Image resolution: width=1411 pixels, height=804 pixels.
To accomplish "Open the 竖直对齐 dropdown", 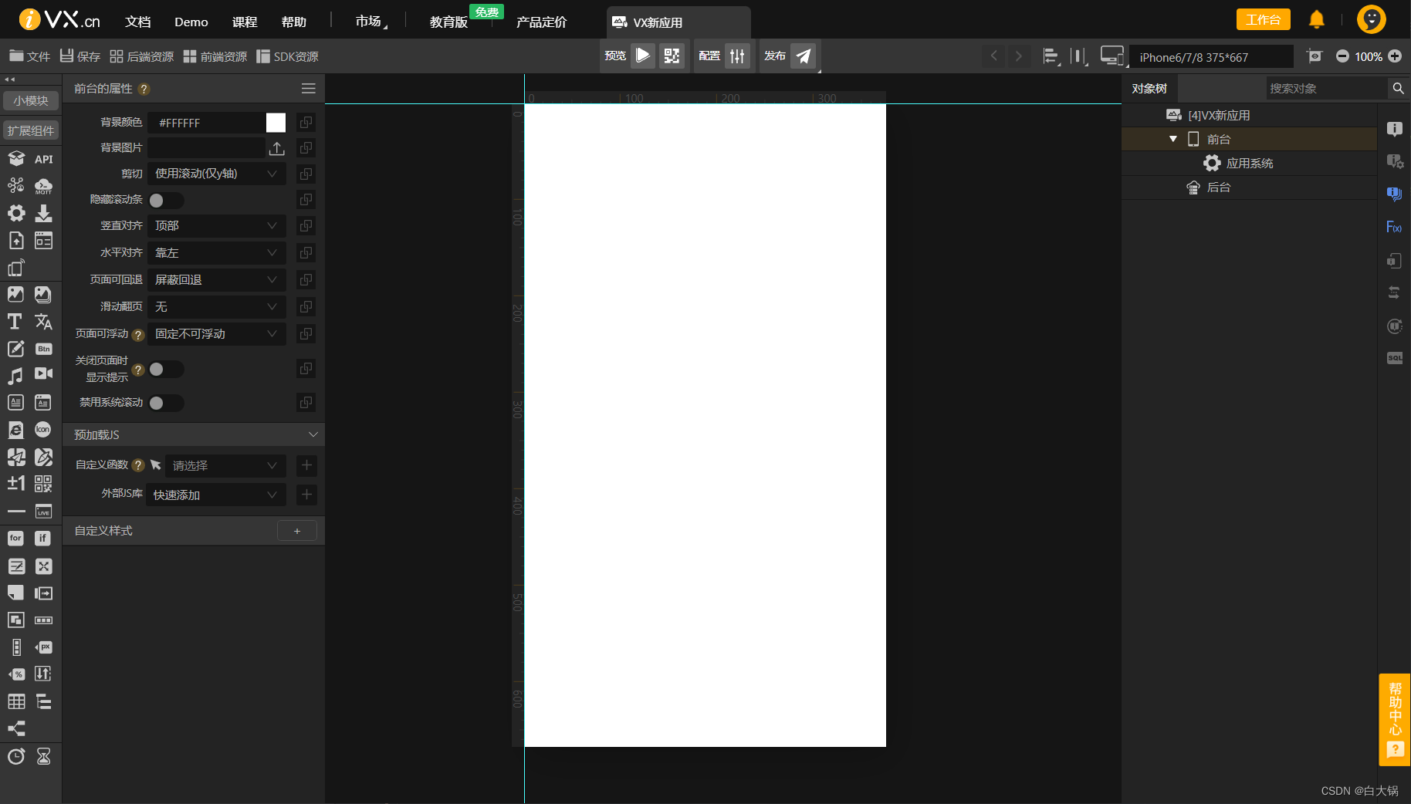I will pos(216,225).
